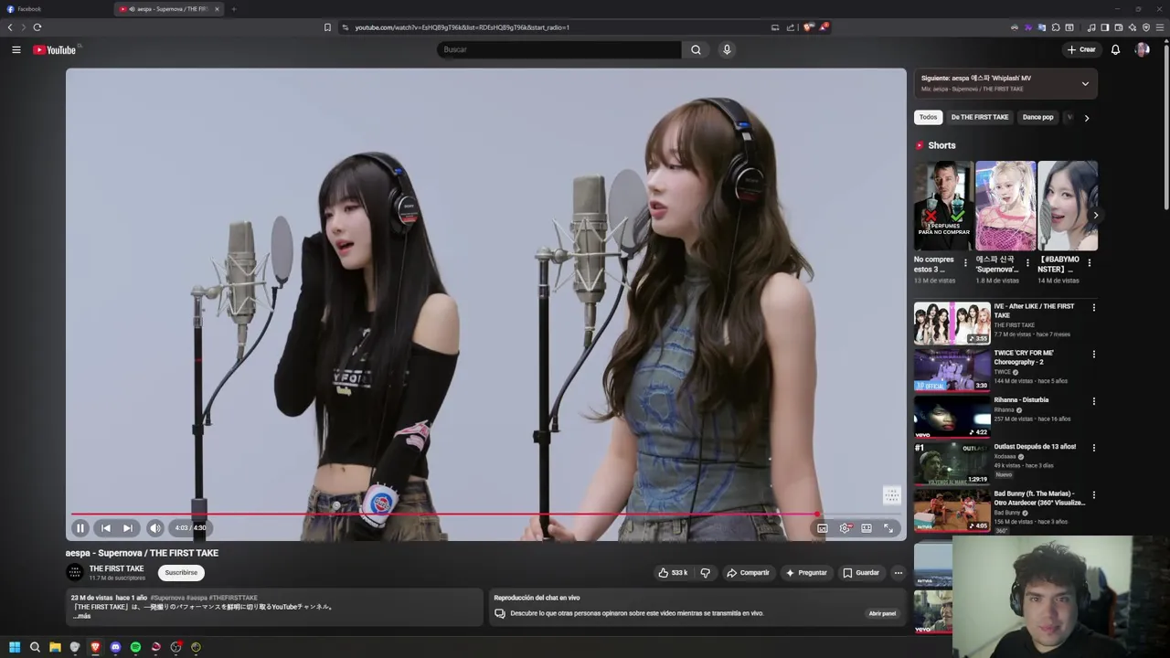
Task: Go to YouTube home via logo
Action: click(55, 49)
